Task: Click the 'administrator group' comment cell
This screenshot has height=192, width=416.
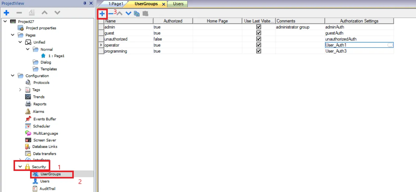Action: pyautogui.click(x=300, y=27)
